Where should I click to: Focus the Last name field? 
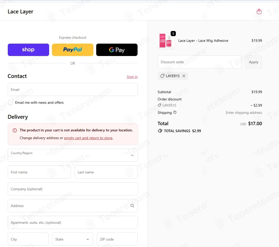coord(106,172)
